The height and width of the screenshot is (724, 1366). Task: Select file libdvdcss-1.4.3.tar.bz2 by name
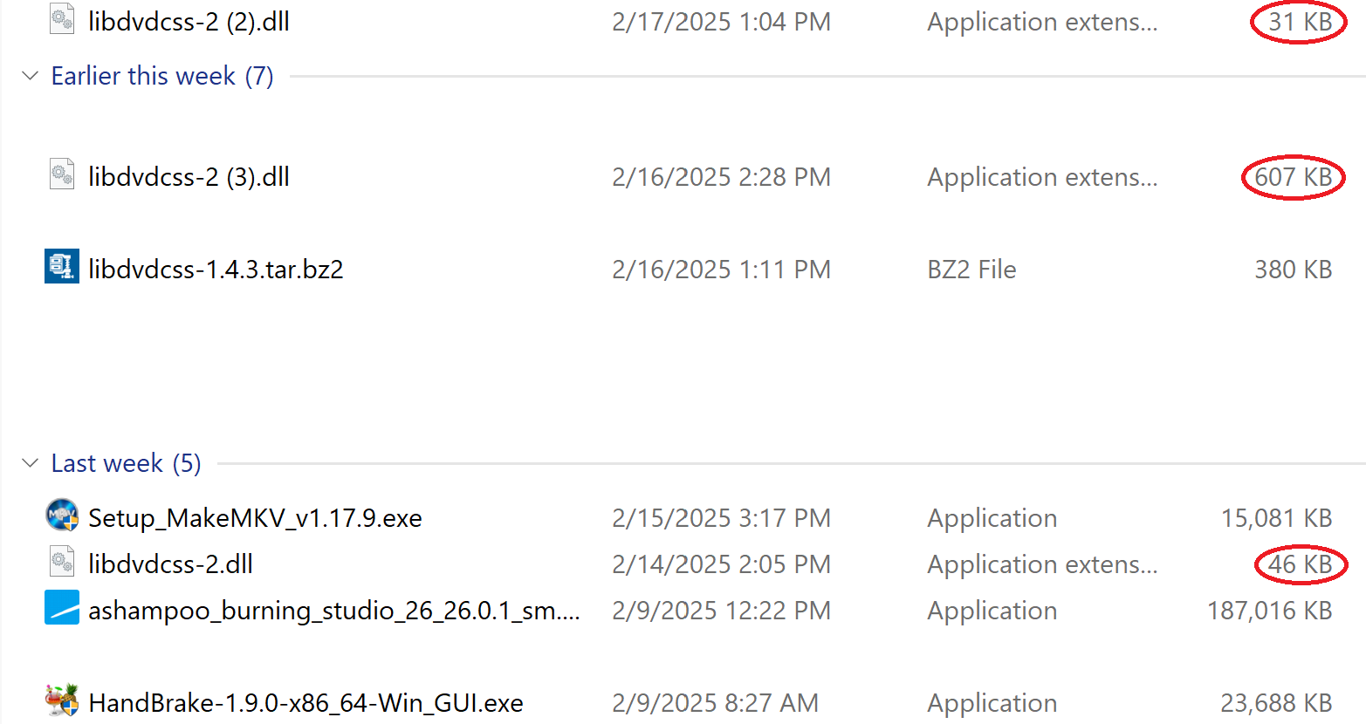pyautogui.click(x=216, y=270)
